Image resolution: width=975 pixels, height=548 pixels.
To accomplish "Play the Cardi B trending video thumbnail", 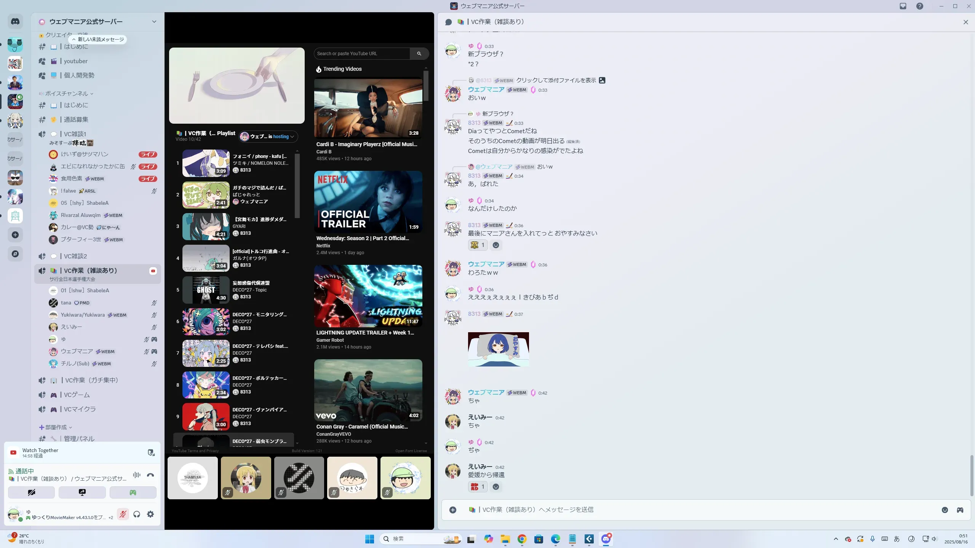I will (x=368, y=108).
